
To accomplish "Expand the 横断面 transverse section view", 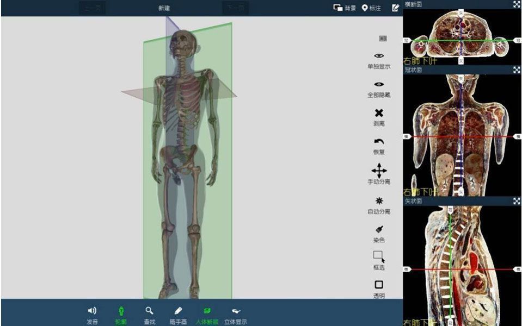I will coord(516,4).
